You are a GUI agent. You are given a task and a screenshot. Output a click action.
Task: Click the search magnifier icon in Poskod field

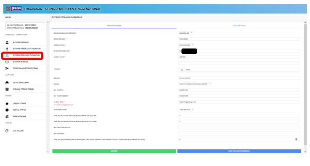pos(182,70)
